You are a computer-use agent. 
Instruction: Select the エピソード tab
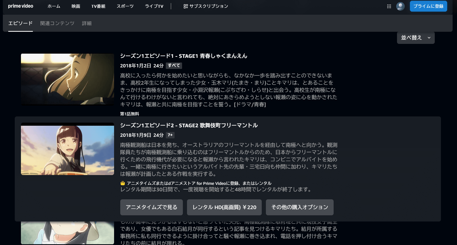20,23
